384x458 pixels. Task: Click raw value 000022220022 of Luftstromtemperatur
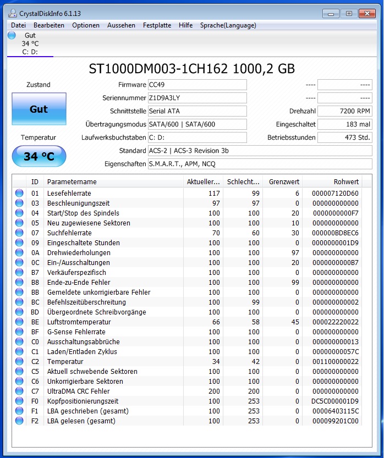335,322
